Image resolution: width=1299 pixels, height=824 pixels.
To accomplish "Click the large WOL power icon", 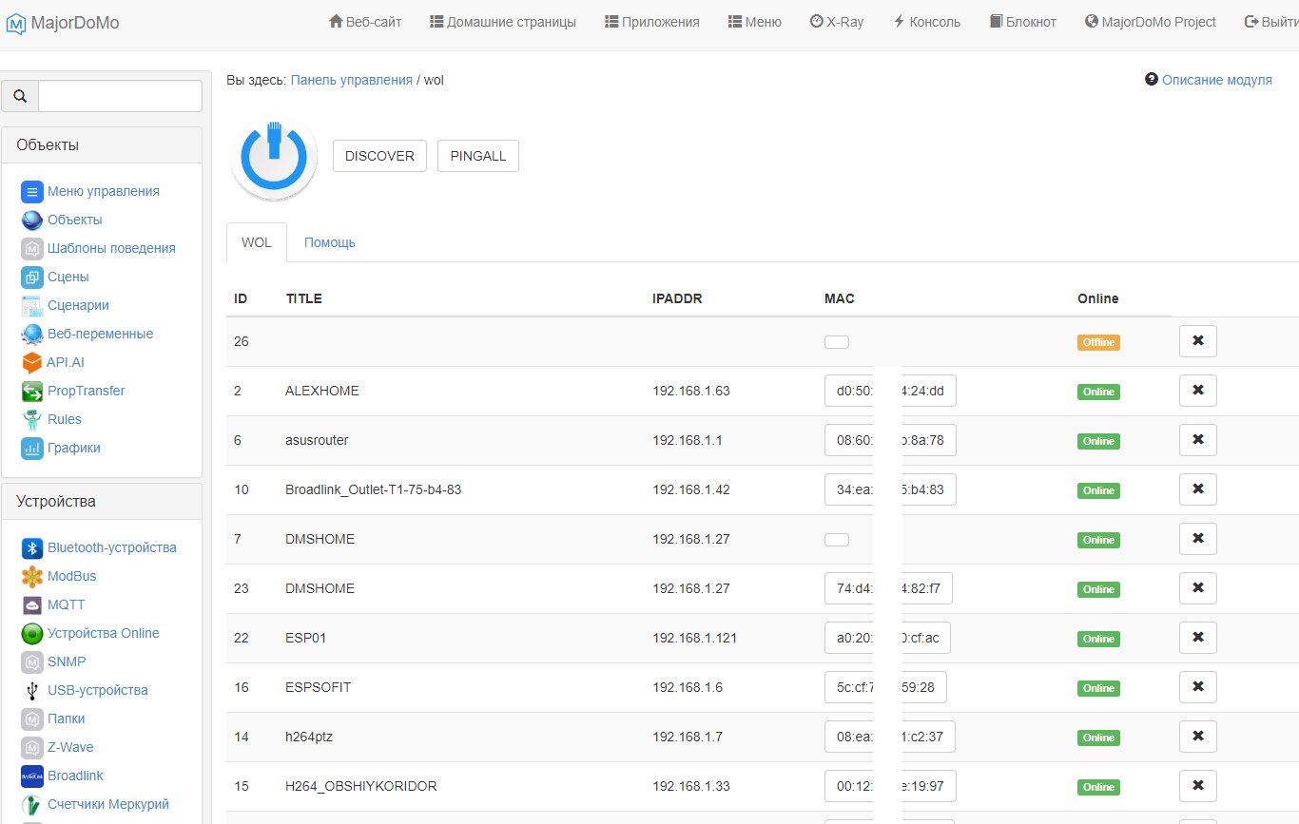I will [x=273, y=157].
